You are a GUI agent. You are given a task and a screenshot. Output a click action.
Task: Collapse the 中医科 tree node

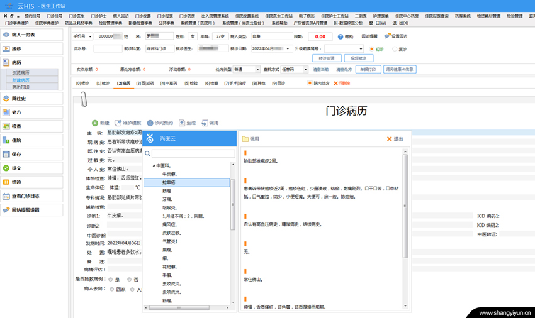tap(154, 166)
